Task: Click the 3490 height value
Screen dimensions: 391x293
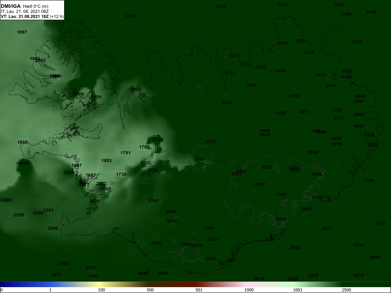Action: [336, 138]
